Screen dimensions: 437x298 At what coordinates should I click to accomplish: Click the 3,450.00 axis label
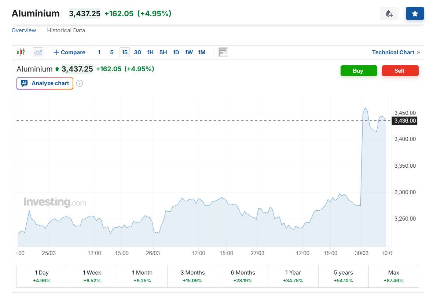pyautogui.click(x=405, y=113)
